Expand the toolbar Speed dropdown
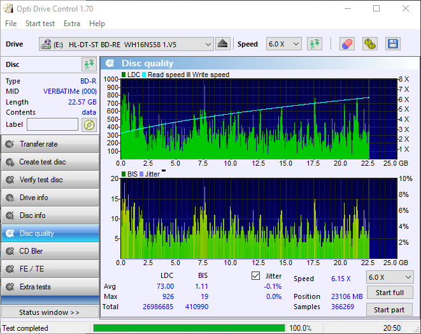 pyautogui.click(x=284, y=44)
